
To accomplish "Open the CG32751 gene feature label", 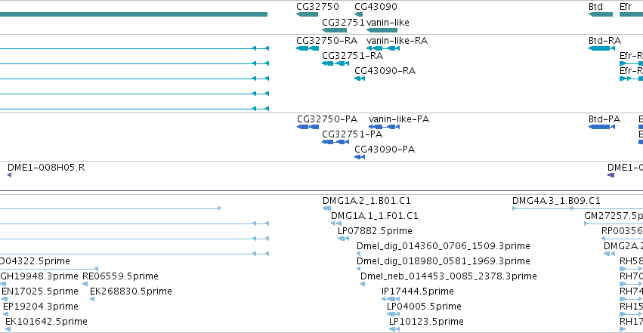I will tap(343, 23).
